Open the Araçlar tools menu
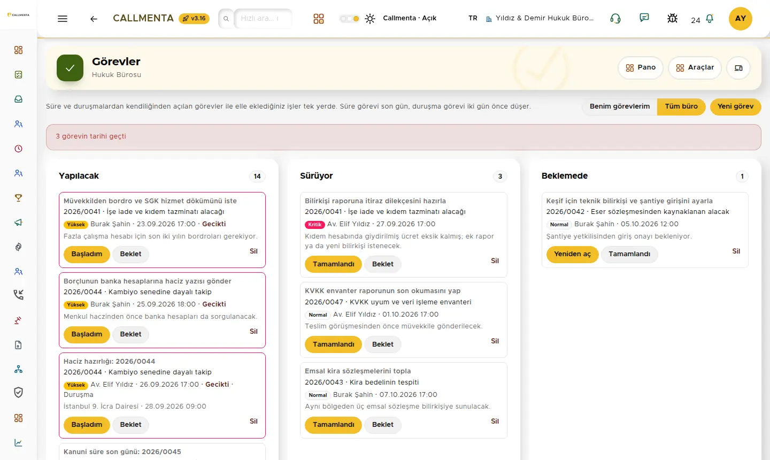 pos(695,68)
